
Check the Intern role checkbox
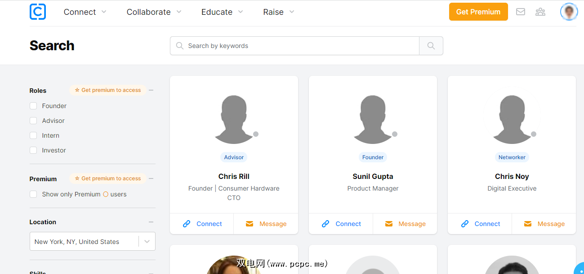33,135
